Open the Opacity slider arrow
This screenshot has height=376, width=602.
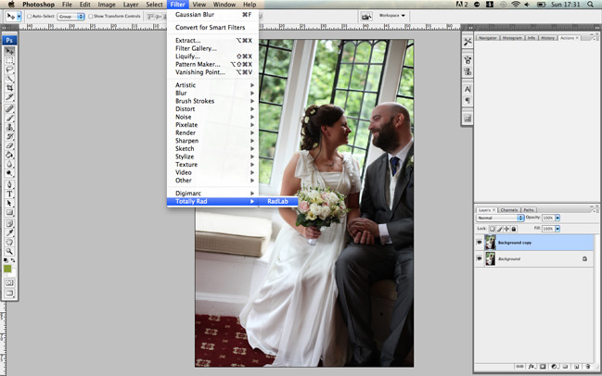click(557, 218)
